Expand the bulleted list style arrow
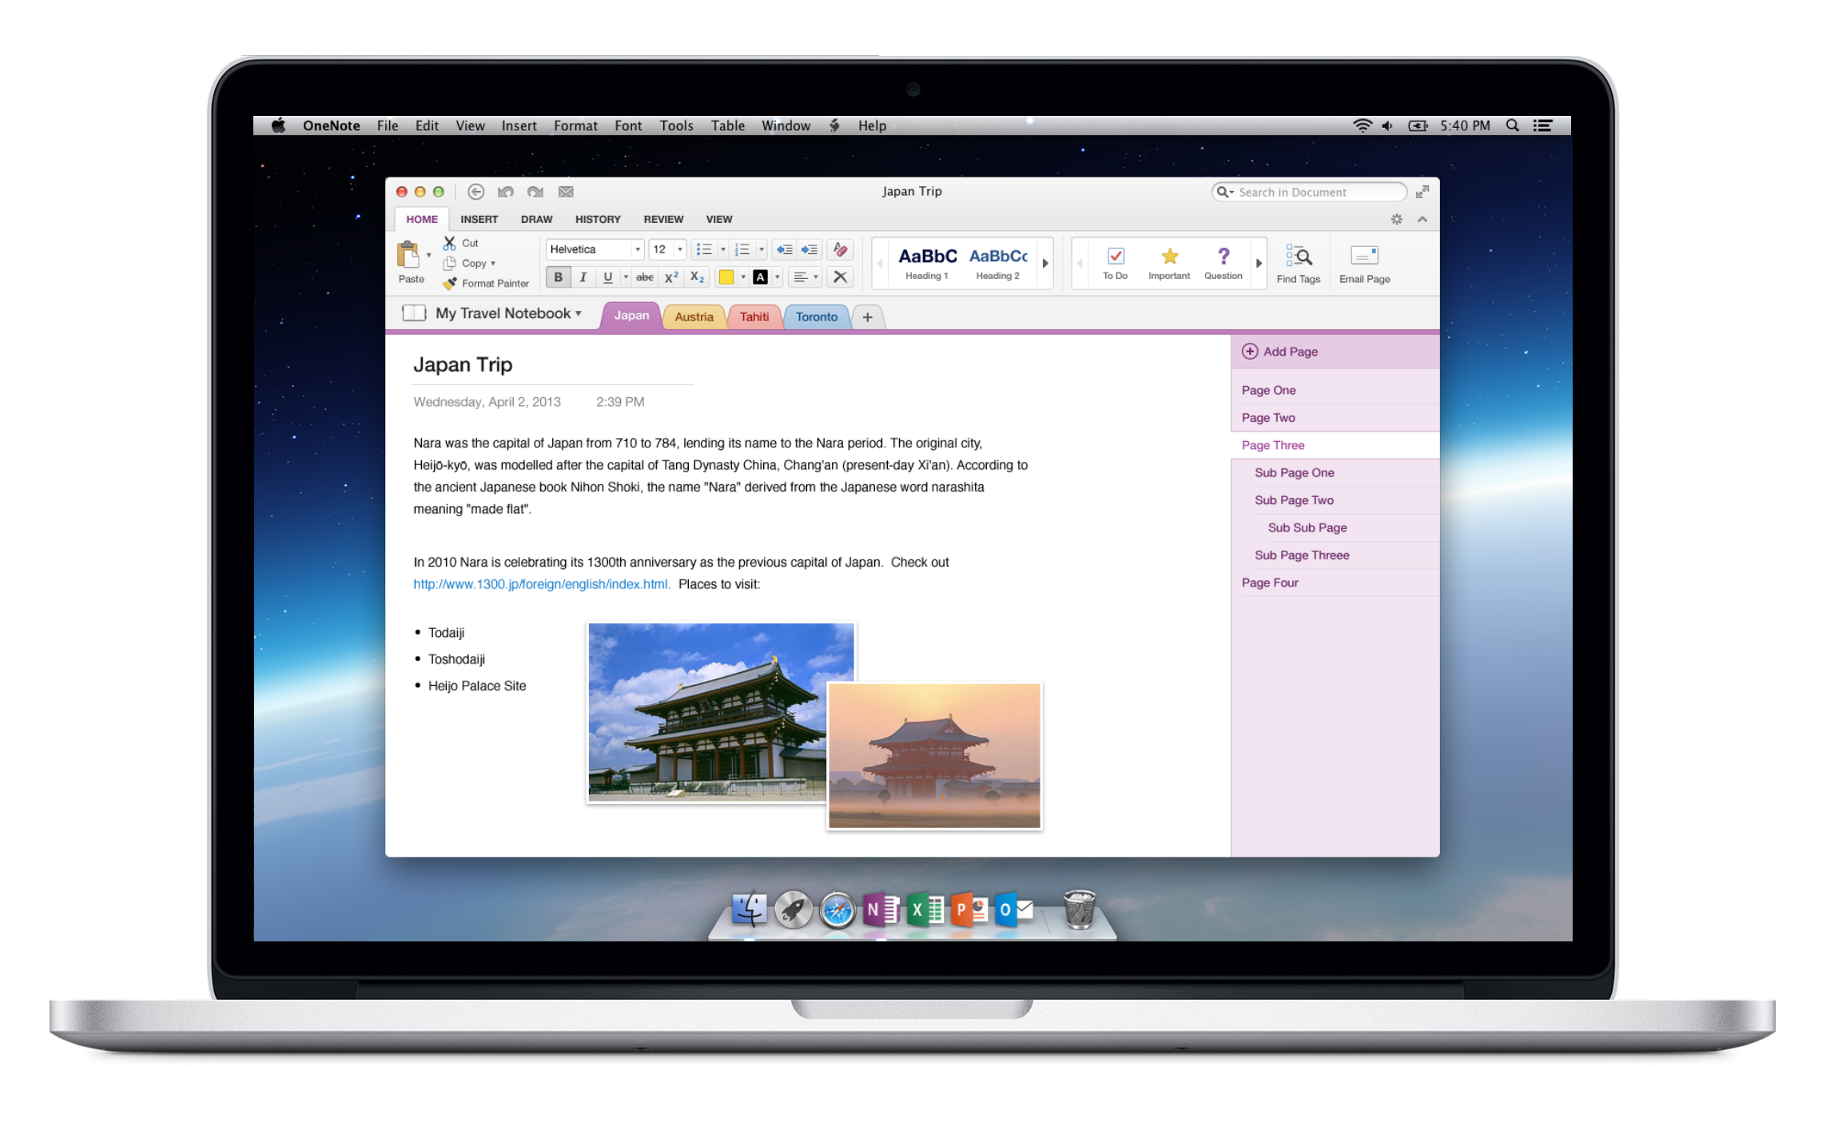This screenshot has width=1826, height=1134. tap(723, 249)
